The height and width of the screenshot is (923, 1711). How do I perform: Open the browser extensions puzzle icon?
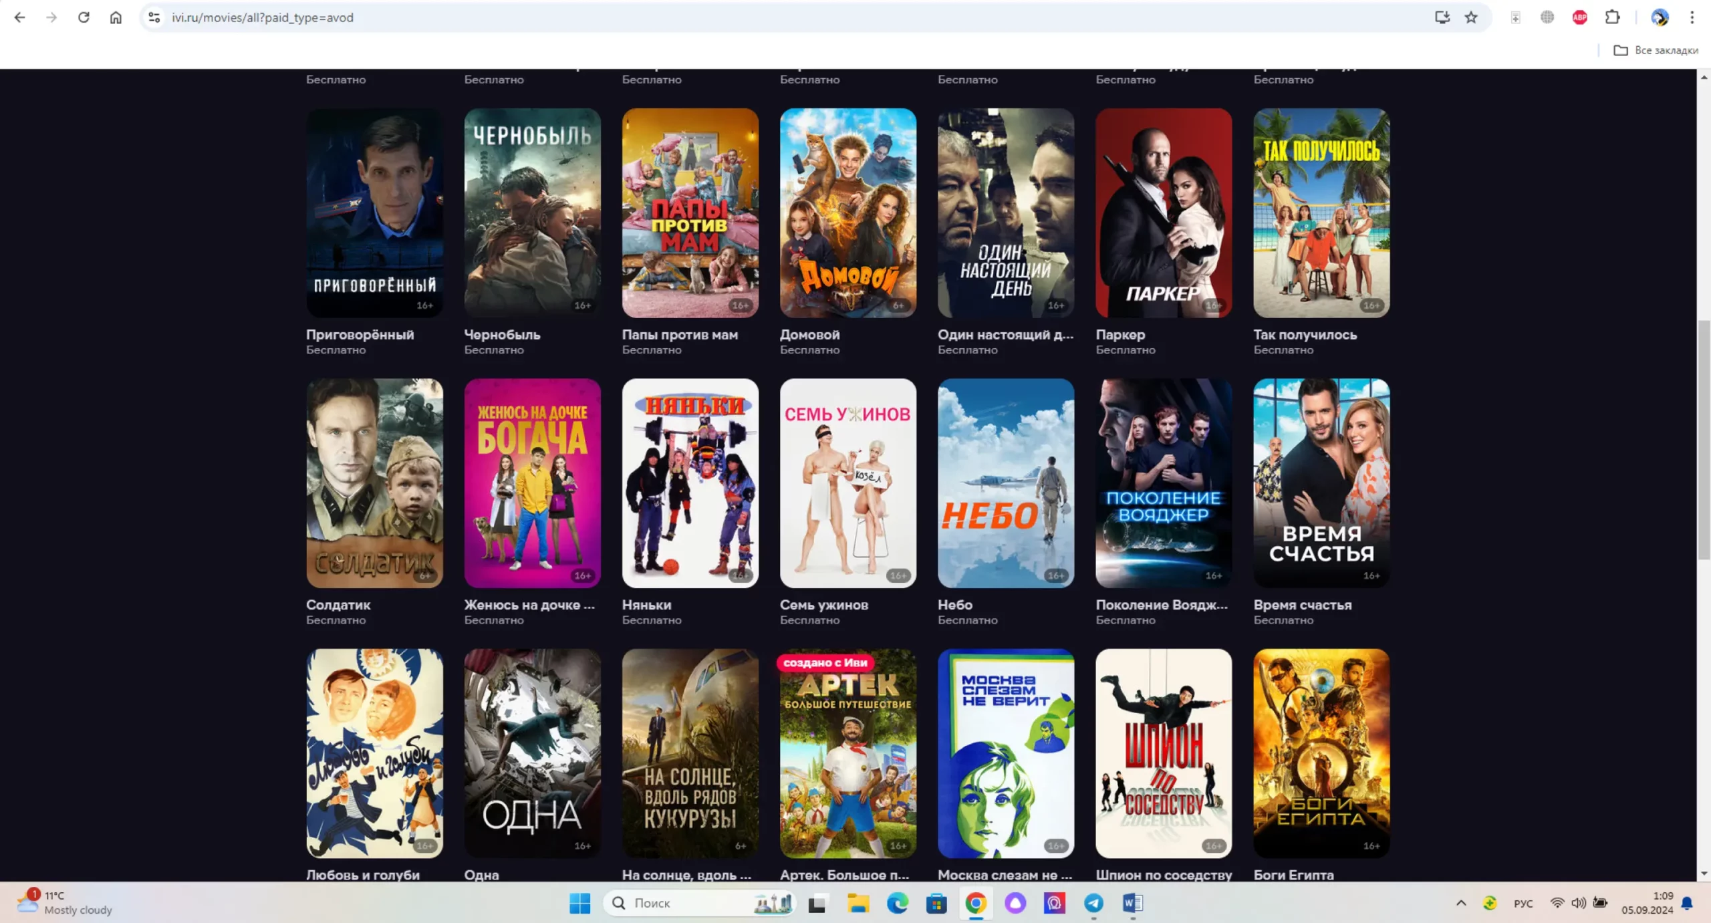coord(1612,17)
